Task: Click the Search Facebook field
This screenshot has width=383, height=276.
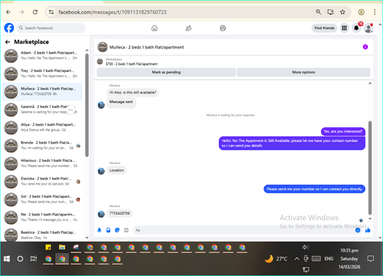Action: coord(51,28)
